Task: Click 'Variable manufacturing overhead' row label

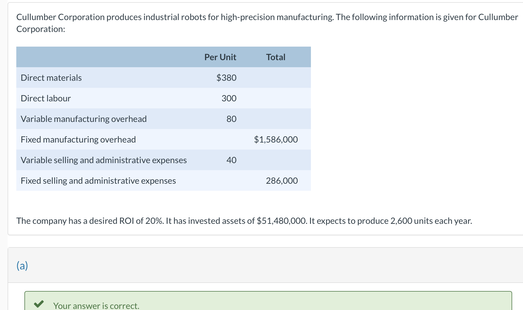Action: (x=84, y=119)
